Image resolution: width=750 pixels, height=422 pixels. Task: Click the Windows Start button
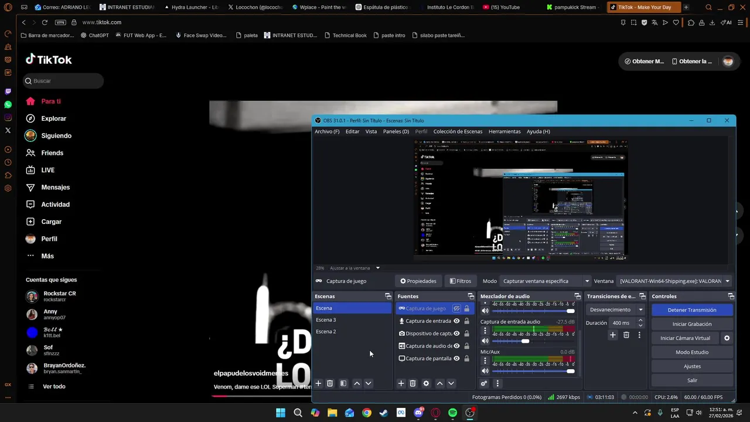pos(281,413)
